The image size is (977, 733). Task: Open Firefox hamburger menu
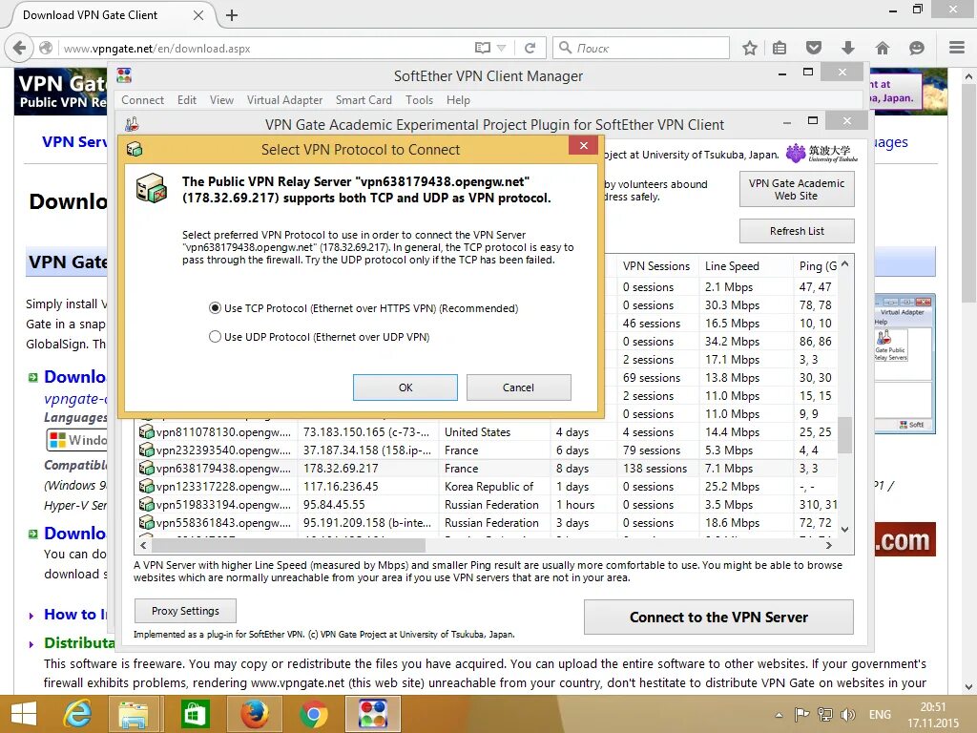tap(957, 48)
